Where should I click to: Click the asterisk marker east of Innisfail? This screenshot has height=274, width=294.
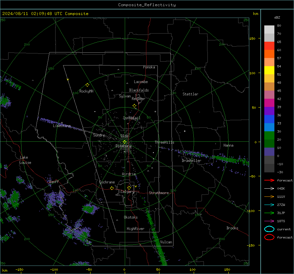155,112
